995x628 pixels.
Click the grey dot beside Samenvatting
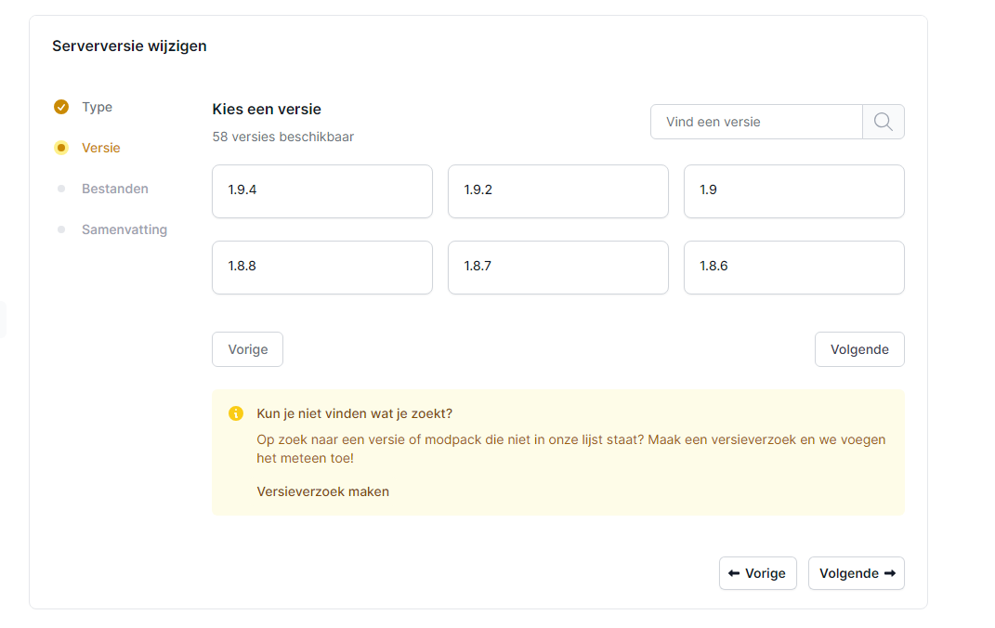tap(61, 229)
